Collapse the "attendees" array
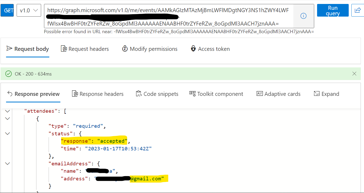Image resolution: width=364 pixels, height=193 pixels. tap(7, 111)
